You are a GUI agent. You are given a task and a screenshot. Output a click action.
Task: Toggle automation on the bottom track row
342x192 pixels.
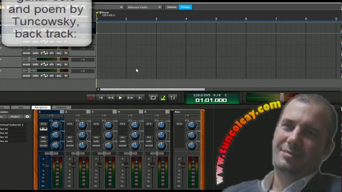coord(44,76)
